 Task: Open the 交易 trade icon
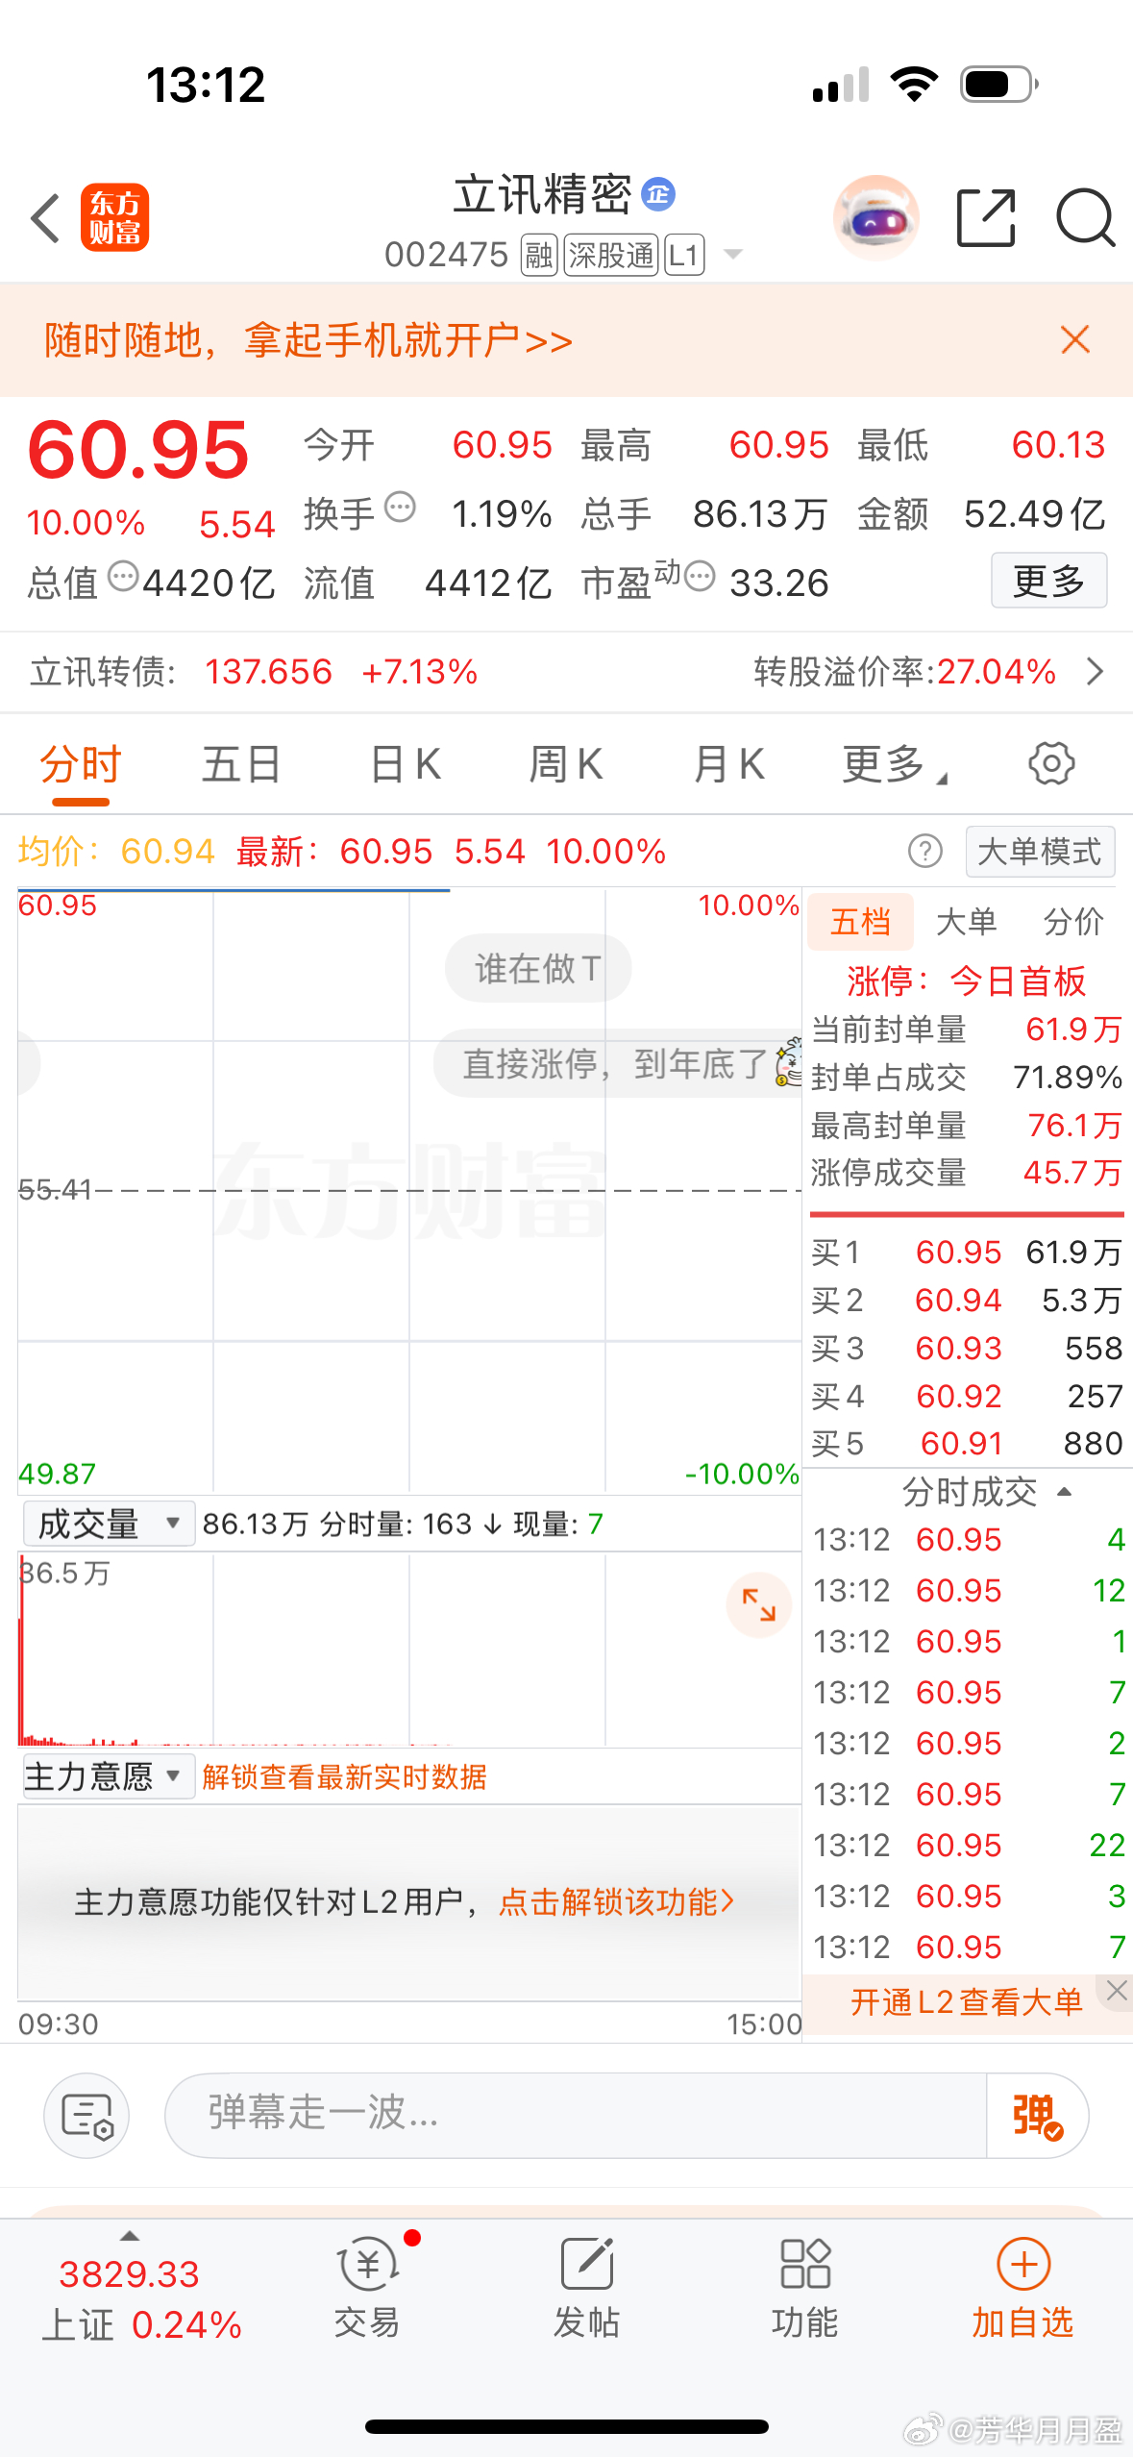368,2287
